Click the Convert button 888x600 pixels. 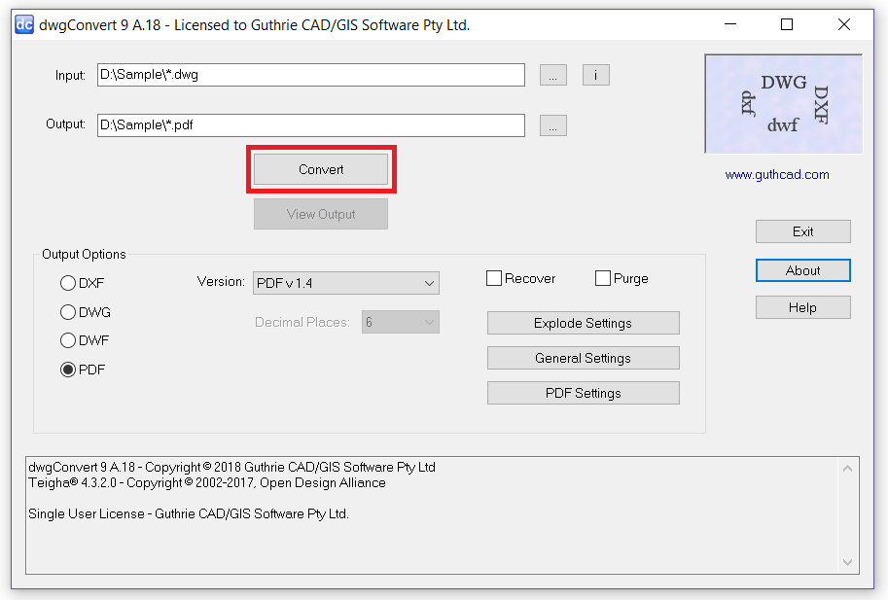pos(321,169)
